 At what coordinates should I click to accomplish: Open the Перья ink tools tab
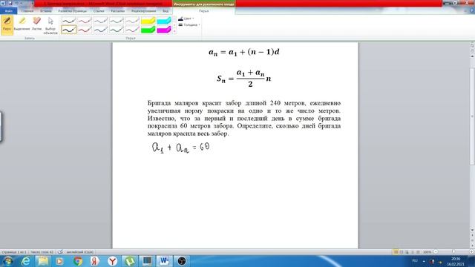point(204,11)
